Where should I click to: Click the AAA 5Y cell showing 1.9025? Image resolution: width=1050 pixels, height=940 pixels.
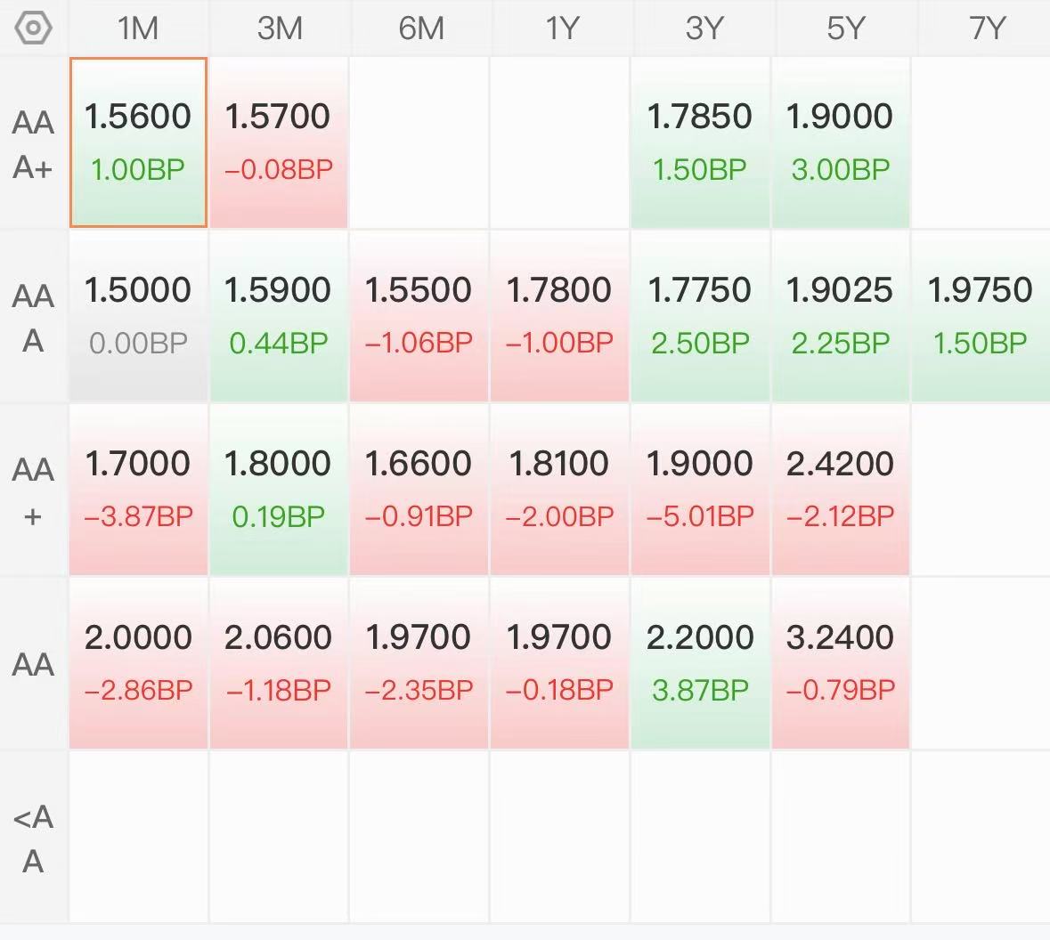pos(841,316)
